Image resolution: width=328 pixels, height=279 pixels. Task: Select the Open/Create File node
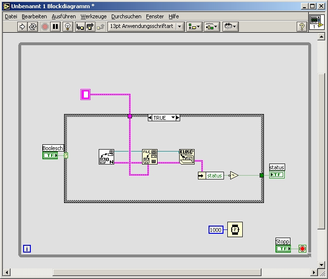click(x=106, y=157)
